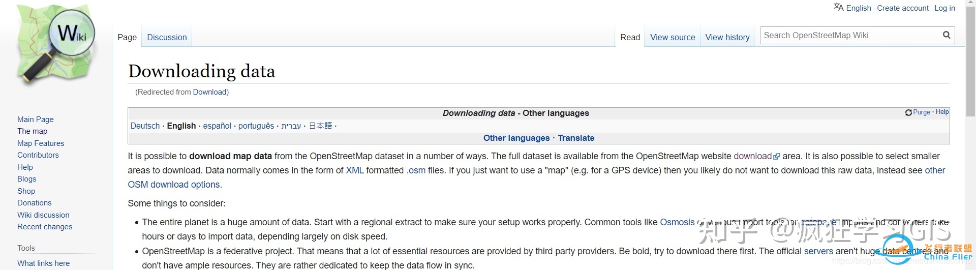Select the español language link
Viewport: 976px width, 270px height.
coord(217,126)
